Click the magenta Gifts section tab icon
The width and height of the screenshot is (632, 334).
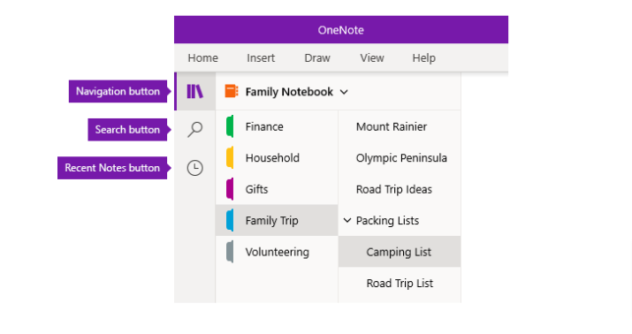230,189
